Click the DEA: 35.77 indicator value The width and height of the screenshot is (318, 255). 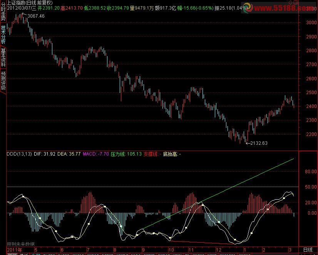[x=69, y=154]
